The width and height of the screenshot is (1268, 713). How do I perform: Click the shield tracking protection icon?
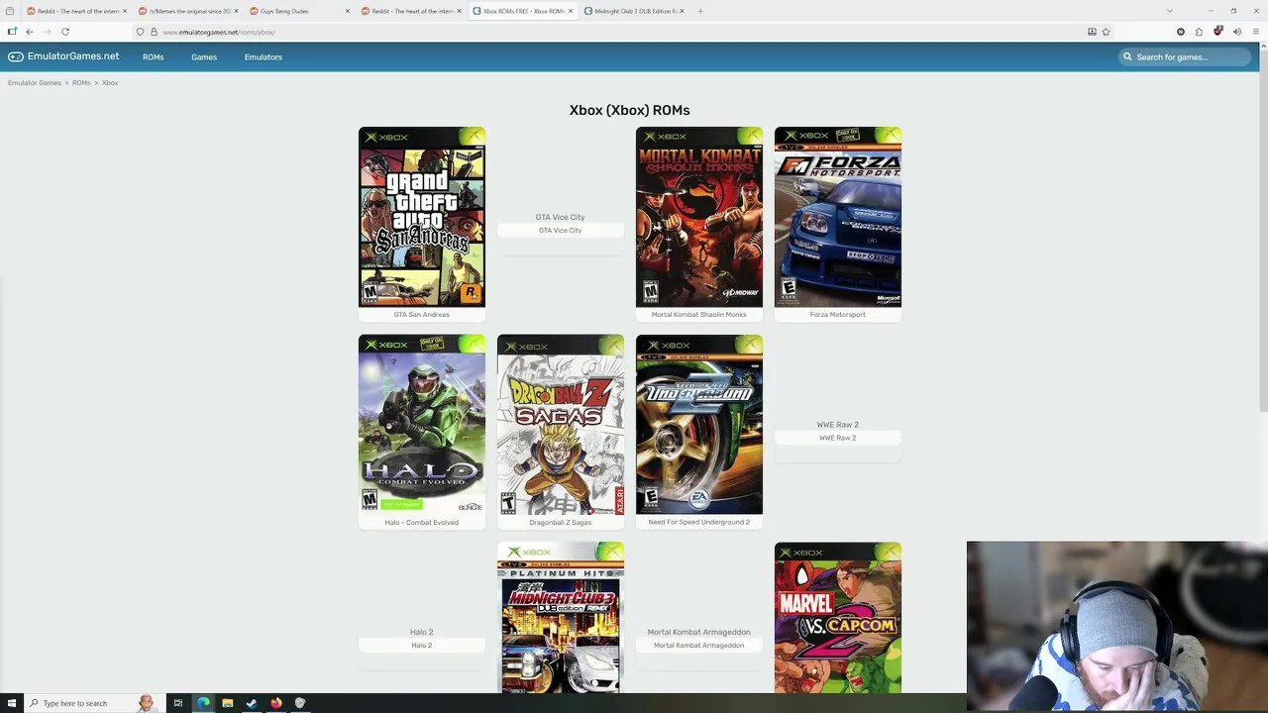pos(140,32)
